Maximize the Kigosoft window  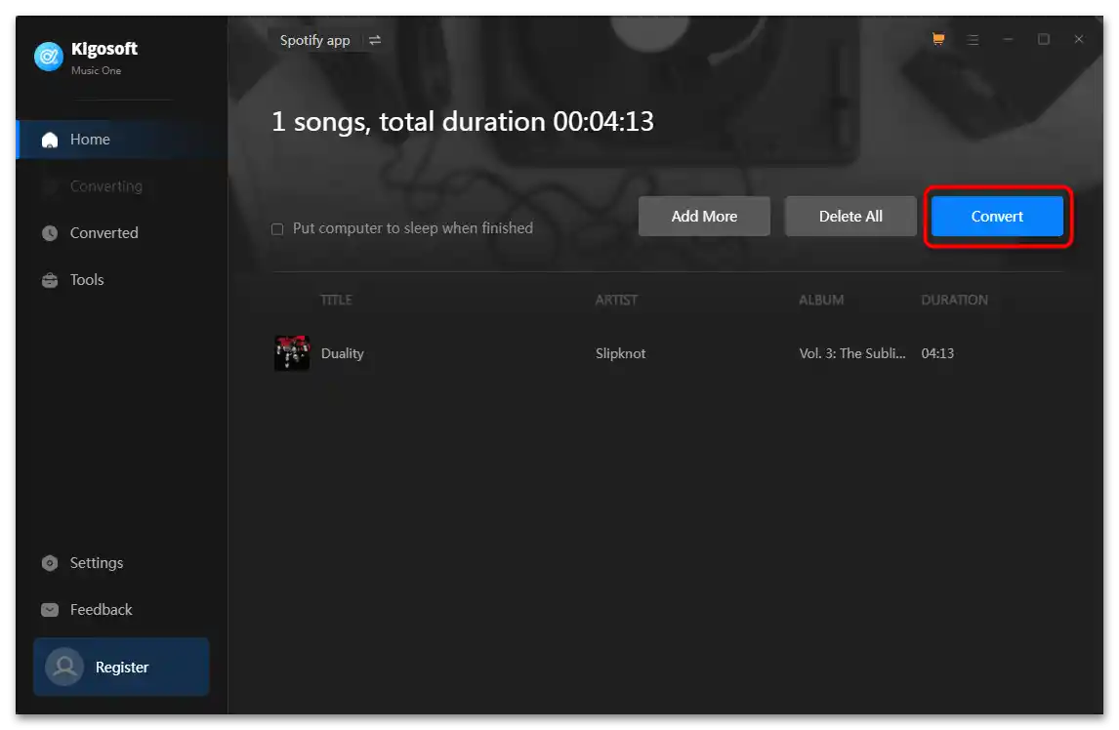[1044, 39]
